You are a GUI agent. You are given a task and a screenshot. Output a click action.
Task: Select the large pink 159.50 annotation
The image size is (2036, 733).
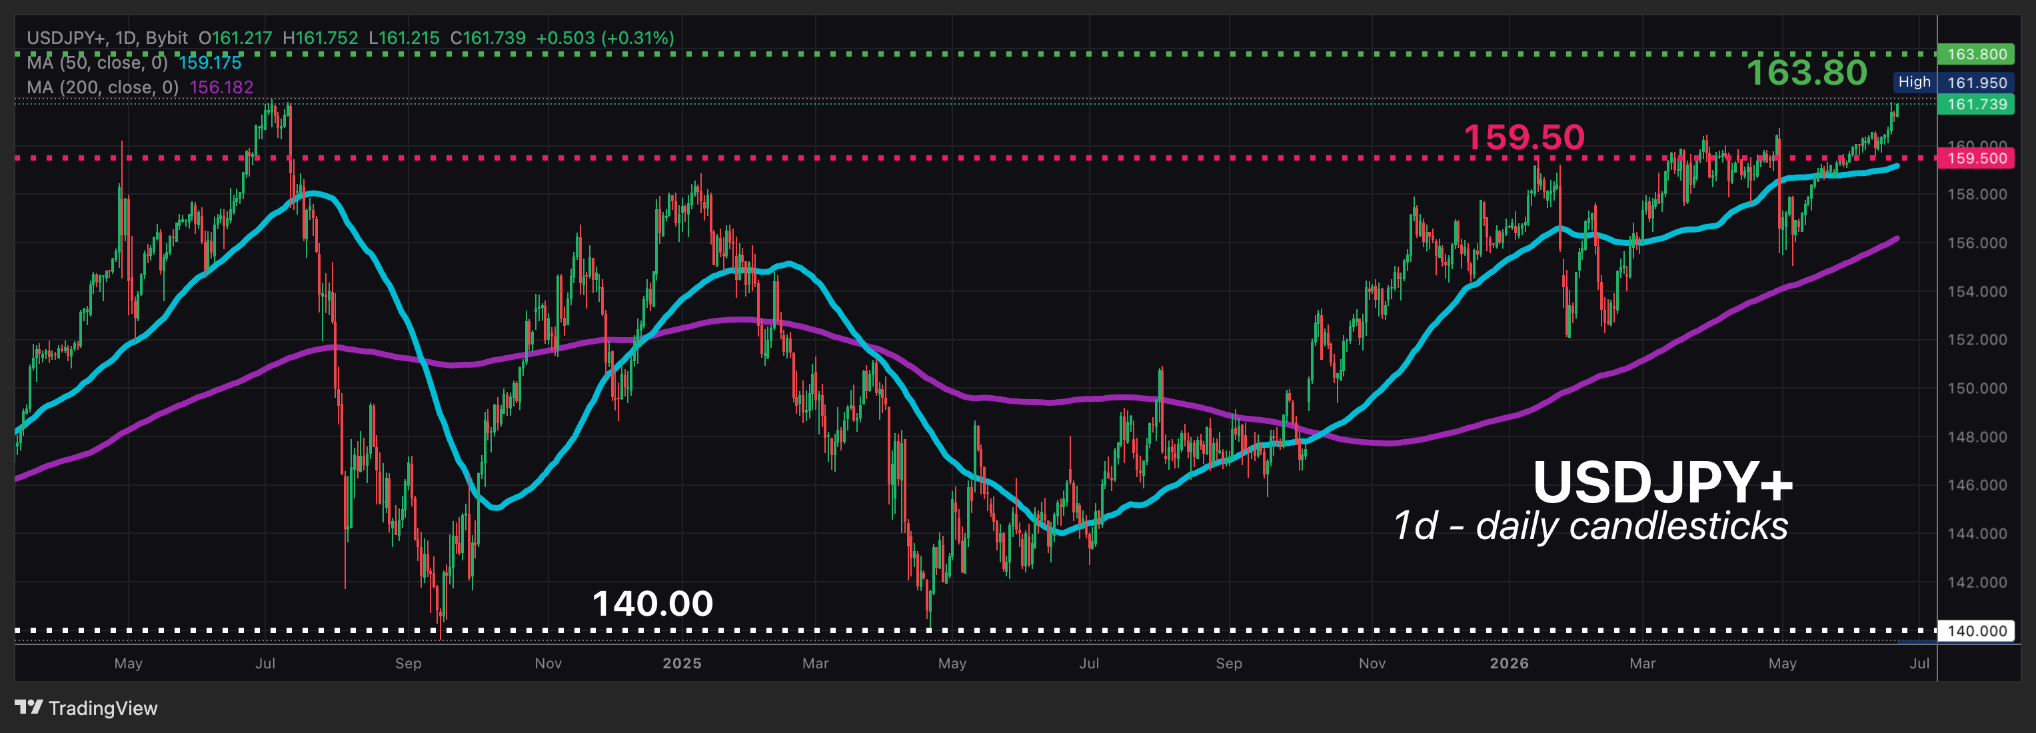1524,137
